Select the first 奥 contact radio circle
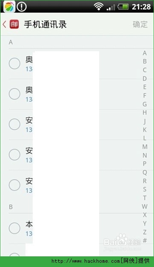This screenshot has width=154, height=267. [14, 64]
